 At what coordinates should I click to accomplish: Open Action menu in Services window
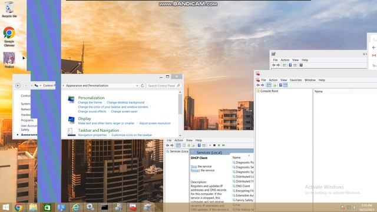pyautogui.click(x=178, y=140)
